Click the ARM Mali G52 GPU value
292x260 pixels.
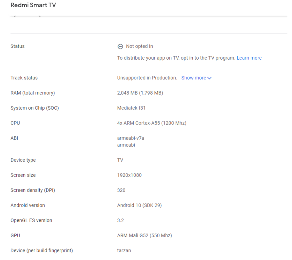click(145, 235)
